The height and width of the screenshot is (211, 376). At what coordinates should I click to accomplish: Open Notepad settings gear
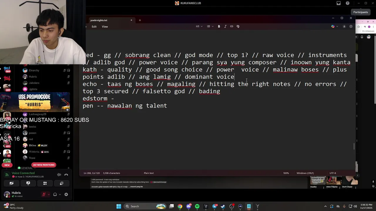(351, 26)
